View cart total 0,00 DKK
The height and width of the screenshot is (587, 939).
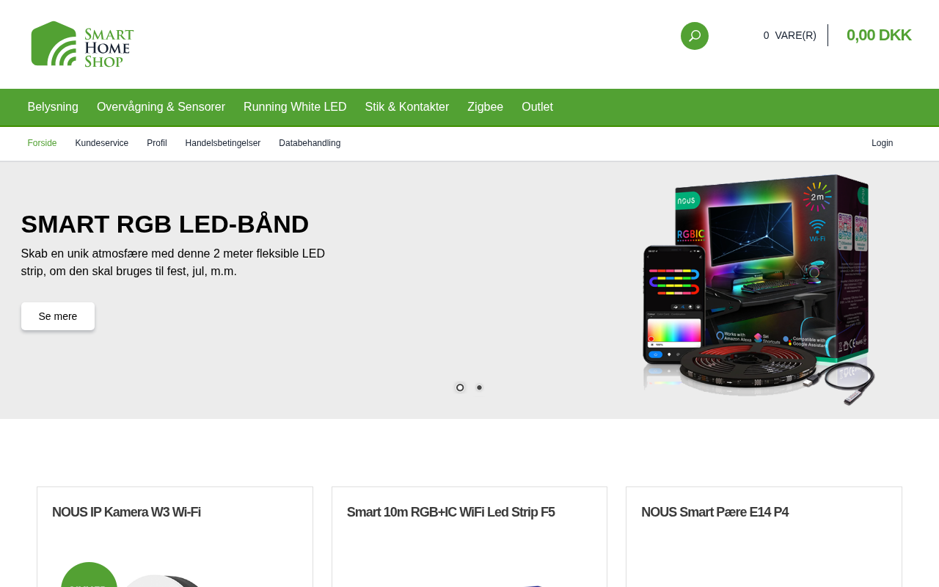[x=879, y=35]
